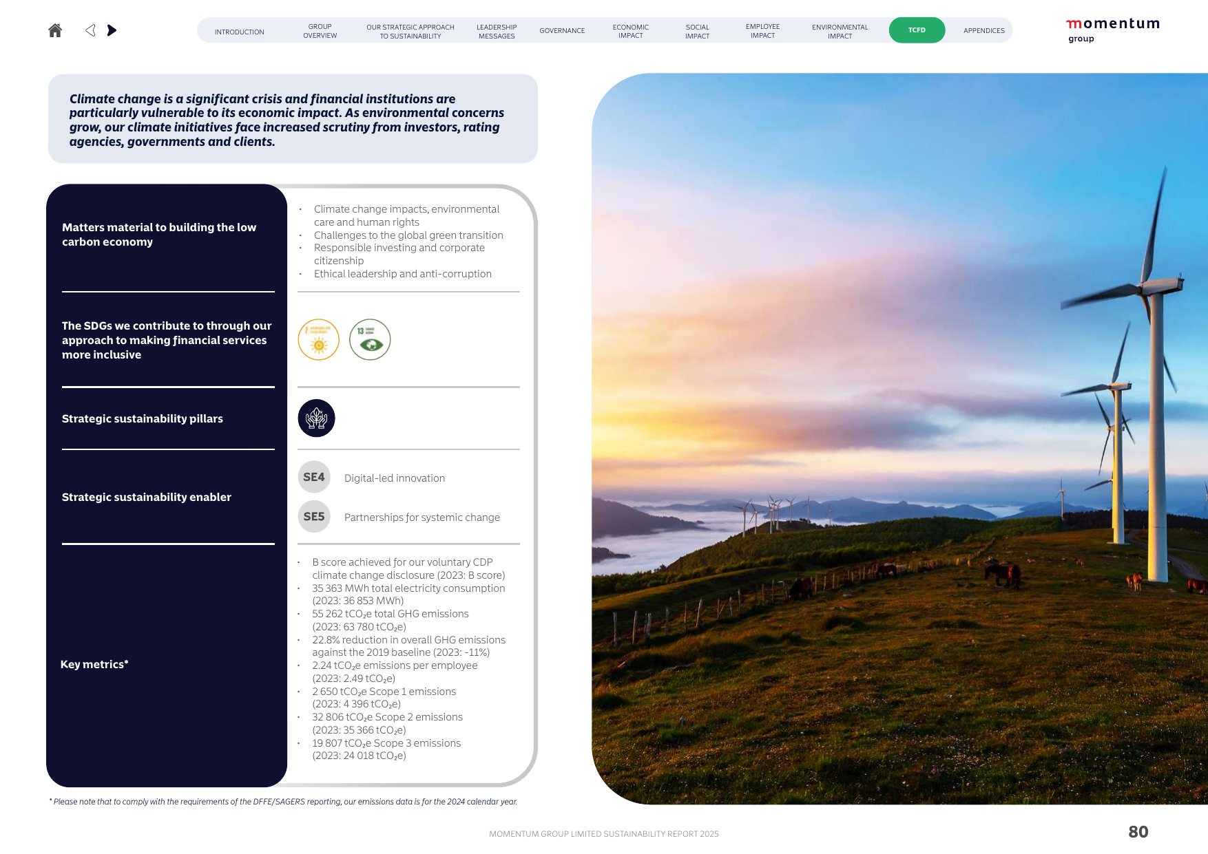Screen dimensions: 1208x854
Task: Click the SE5 circle badge
Action: 314,516
